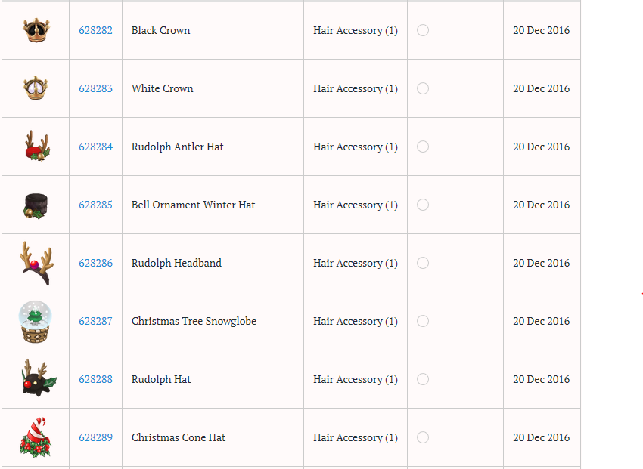Image resolution: width=643 pixels, height=469 pixels.
Task: Click the Rudolph Antler Hat icon
Action: [x=36, y=146]
